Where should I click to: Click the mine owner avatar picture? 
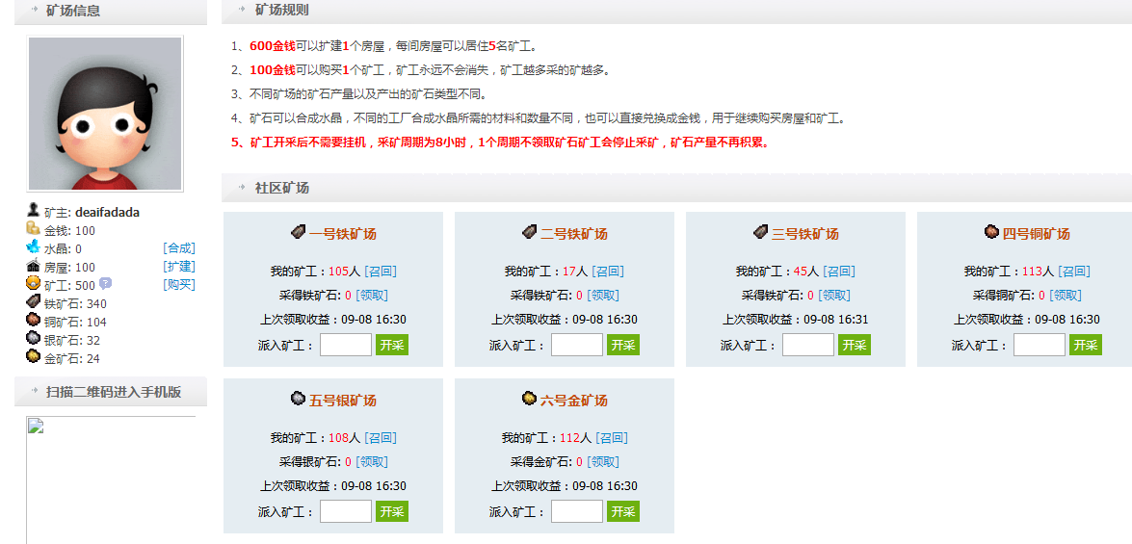105,114
